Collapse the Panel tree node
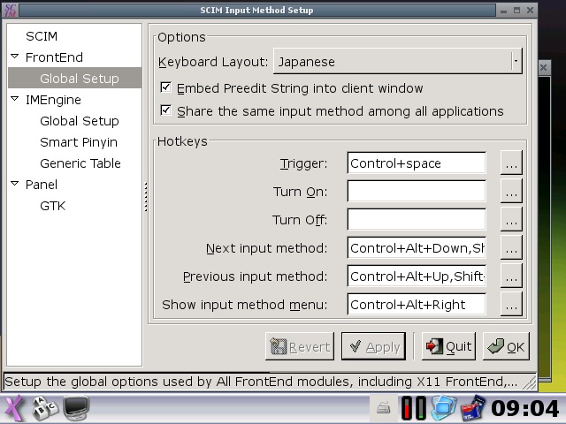This screenshot has height=424, width=566. point(15,185)
